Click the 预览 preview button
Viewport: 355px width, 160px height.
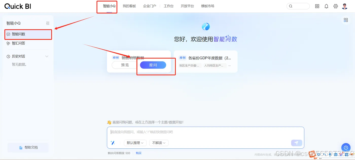pos(125,65)
